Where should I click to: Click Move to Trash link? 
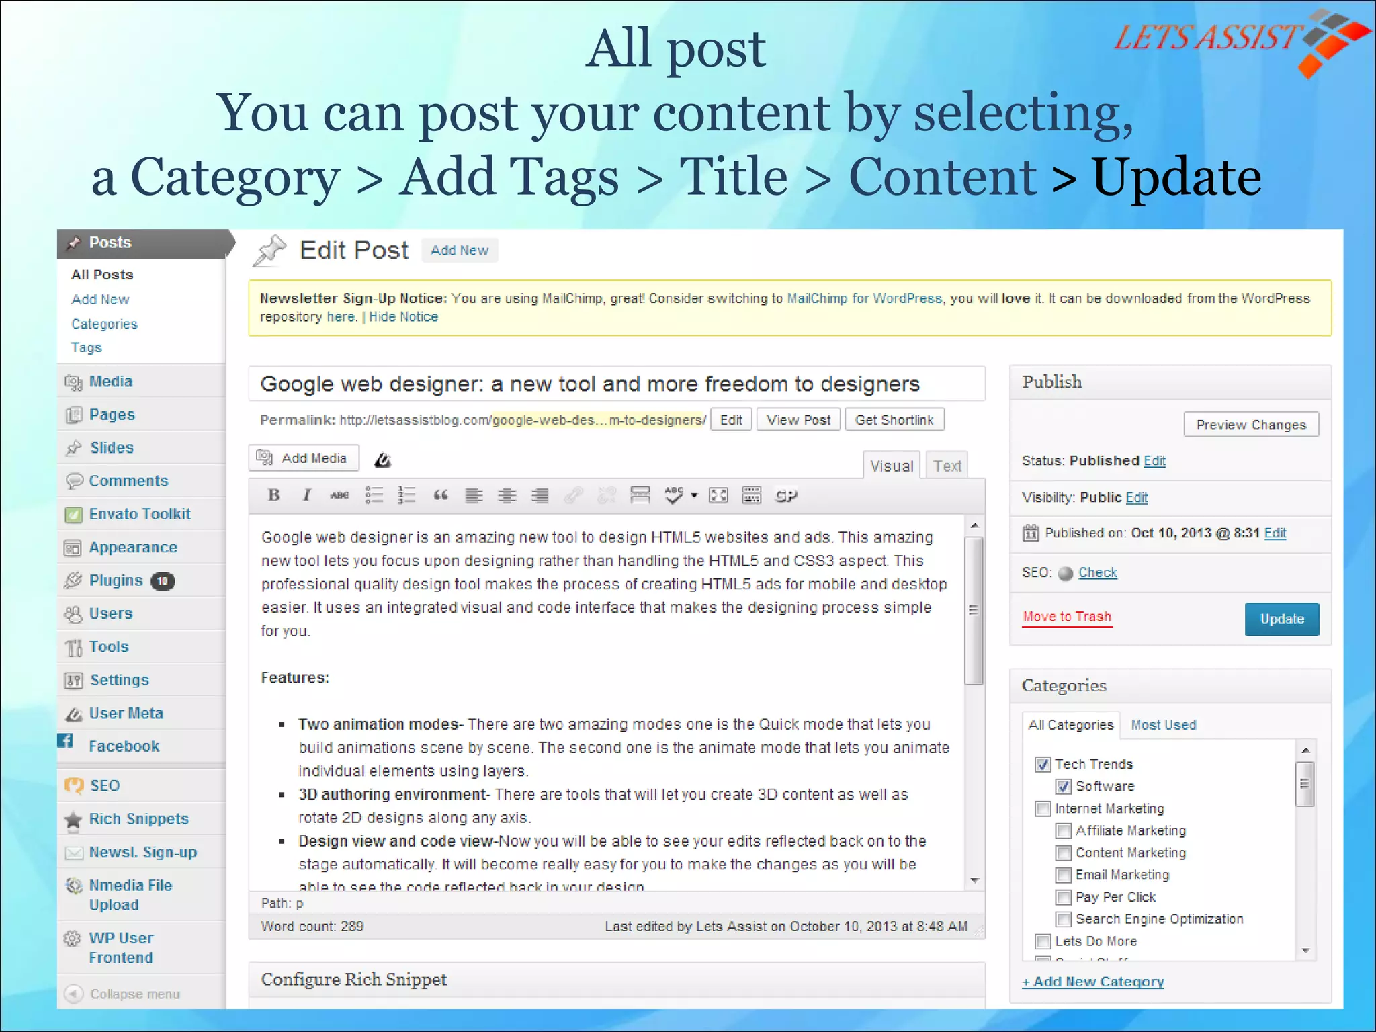click(1067, 617)
